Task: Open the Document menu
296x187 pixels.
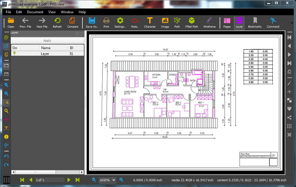Action: click(35, 12)
